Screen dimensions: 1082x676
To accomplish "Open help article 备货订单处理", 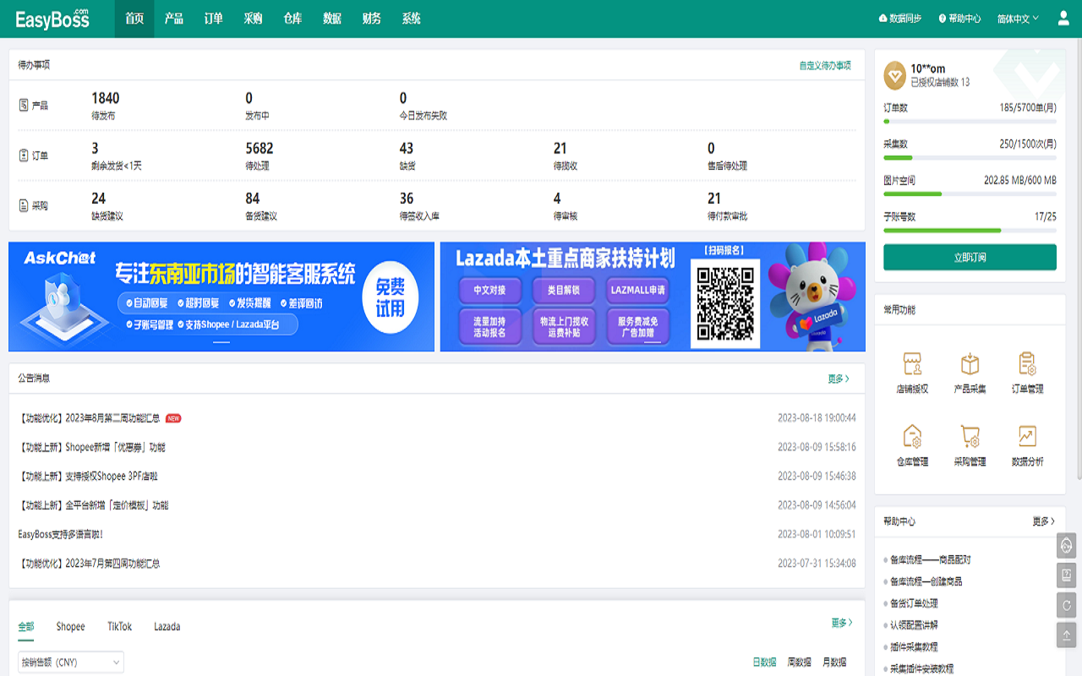I will [914, 603].
